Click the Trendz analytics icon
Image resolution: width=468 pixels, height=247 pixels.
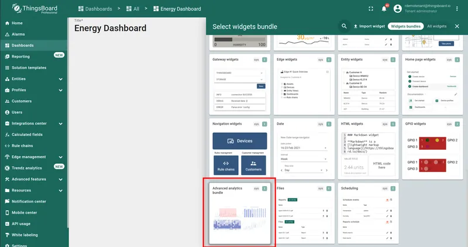point(7,168)
